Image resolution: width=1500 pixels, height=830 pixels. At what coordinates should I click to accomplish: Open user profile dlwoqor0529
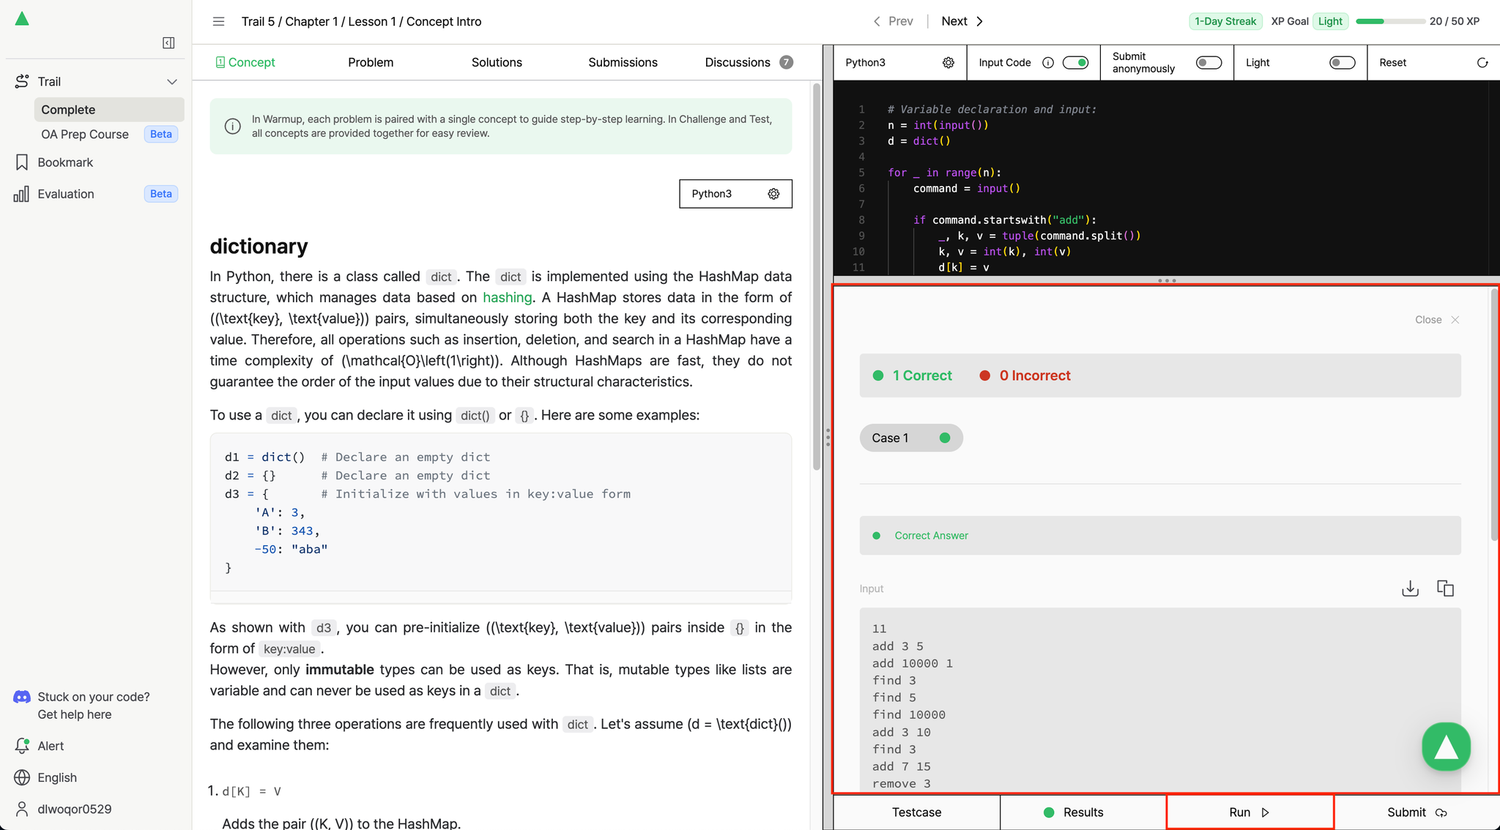64,809
